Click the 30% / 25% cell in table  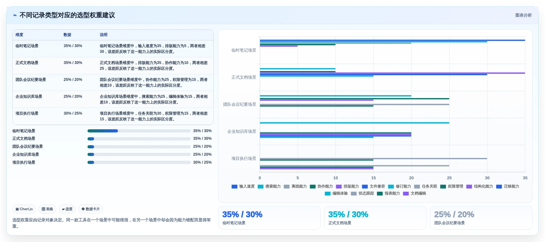pyautogui.click(x=73, y=113)
